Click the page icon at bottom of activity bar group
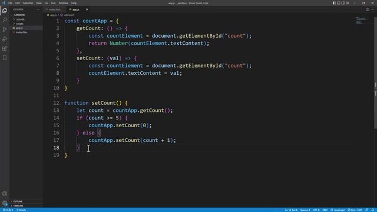Viewport: 377px width, 212px height. (x=5, y=58)
